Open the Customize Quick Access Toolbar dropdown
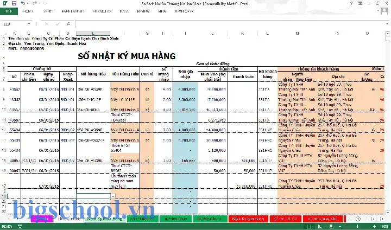This screenshot has width=391, height=230. 45,3
